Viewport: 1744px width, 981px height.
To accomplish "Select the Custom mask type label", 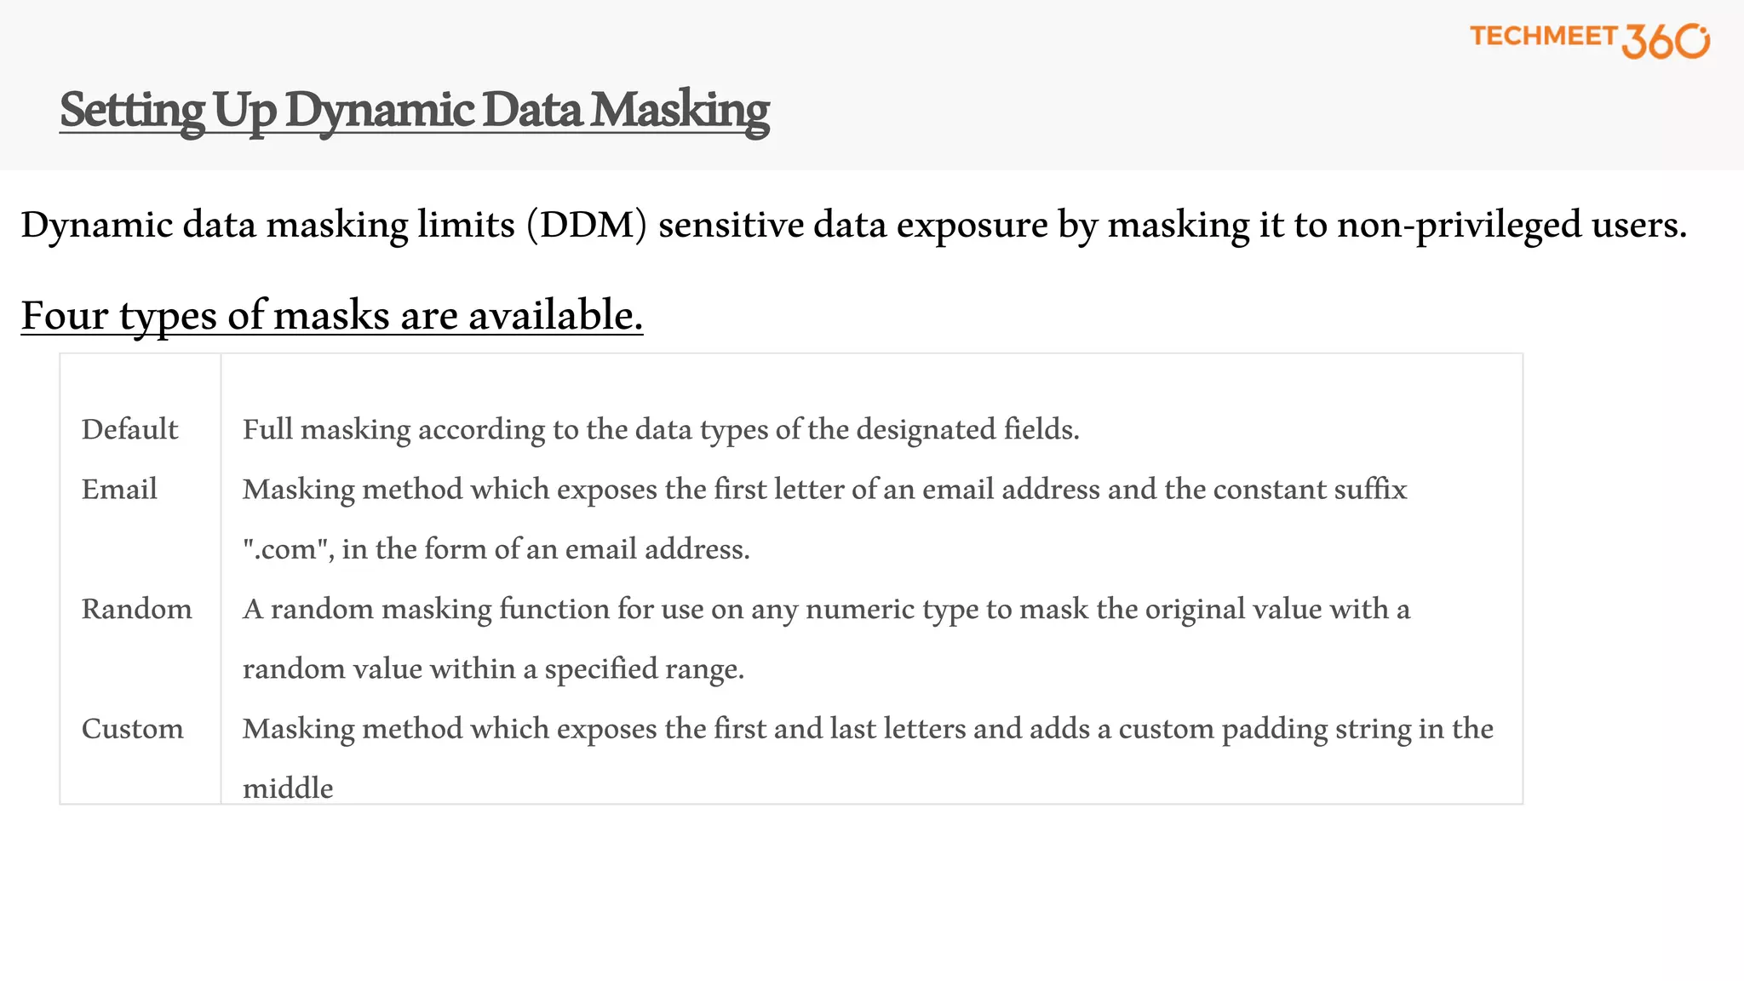I will coord(132,729).
